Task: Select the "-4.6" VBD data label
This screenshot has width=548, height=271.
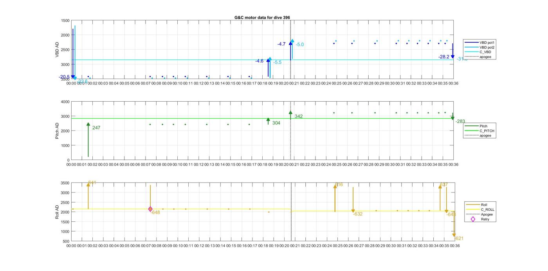Action: pos(259,61)
